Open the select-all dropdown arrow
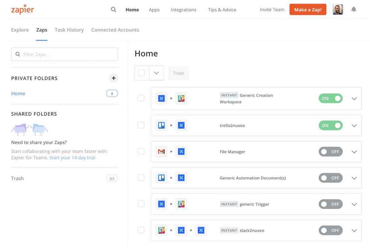 (x=156, y=73)
